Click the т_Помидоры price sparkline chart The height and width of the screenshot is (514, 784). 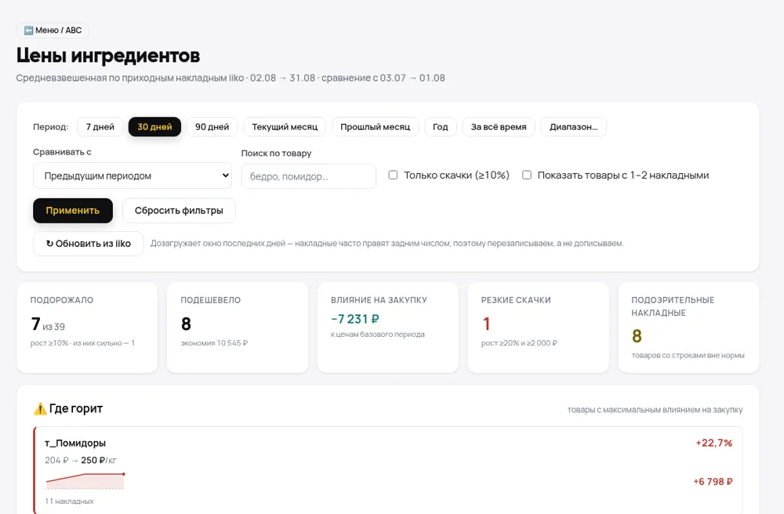pyautogui.click(x=85, y=480)
